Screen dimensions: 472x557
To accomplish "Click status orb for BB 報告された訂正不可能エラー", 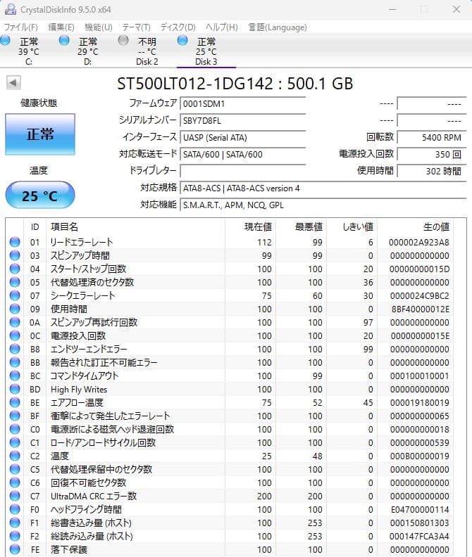I will (x=15, y=362).
